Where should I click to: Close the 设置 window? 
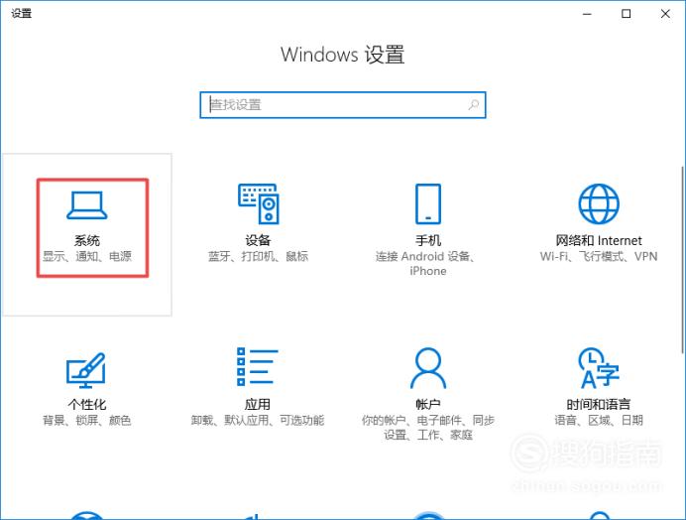pyautogui.click(x=665, y=14)
